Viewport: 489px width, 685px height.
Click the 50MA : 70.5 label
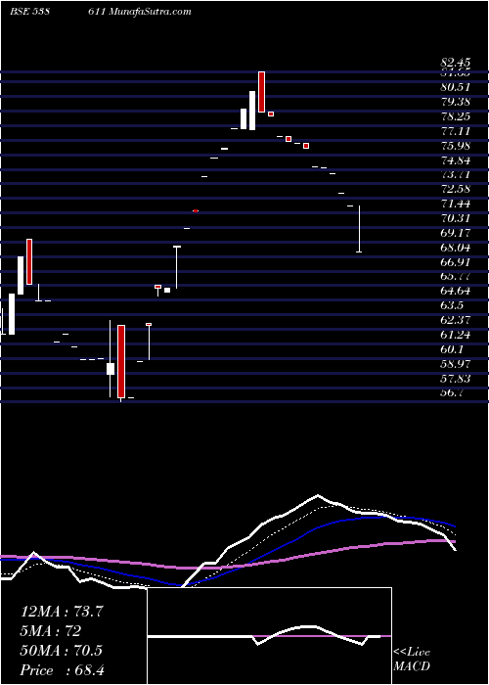tap(62, 651)
